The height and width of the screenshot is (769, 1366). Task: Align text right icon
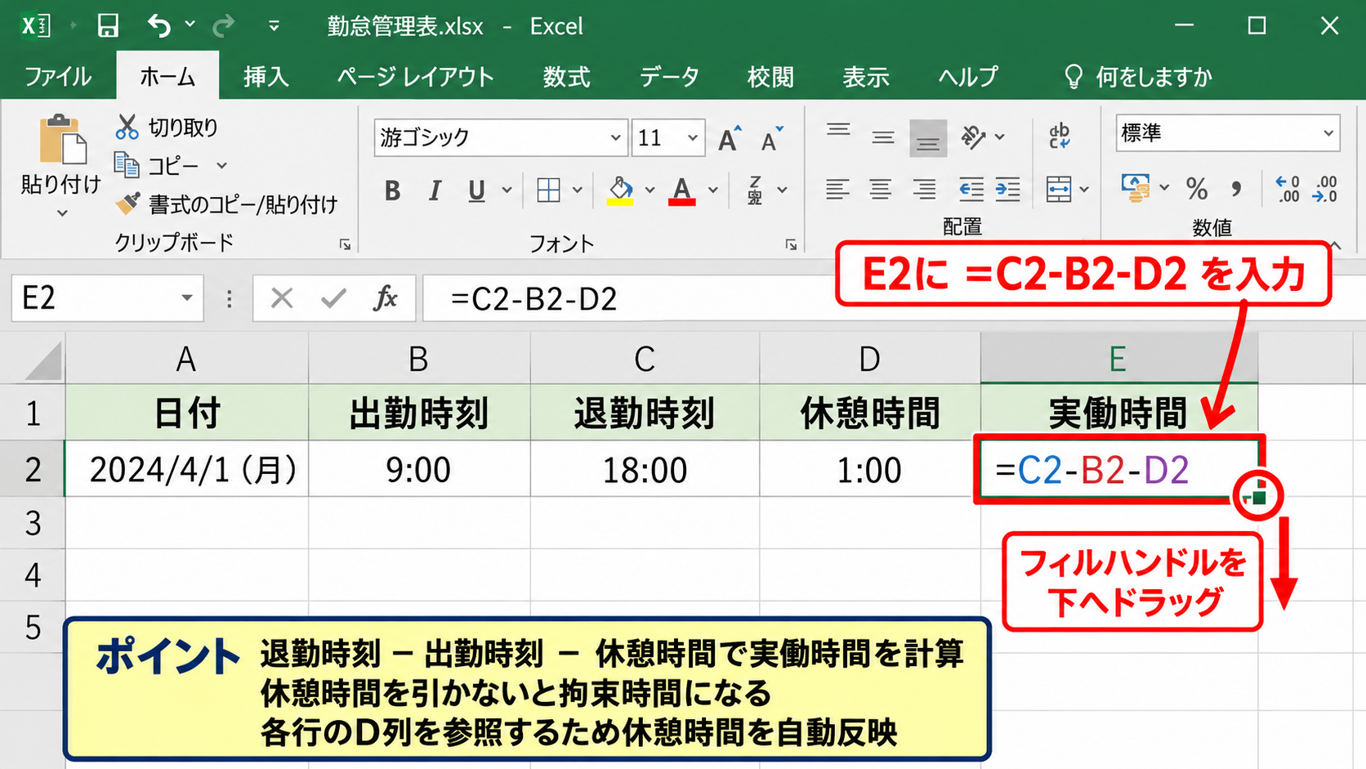pos(925,190)
